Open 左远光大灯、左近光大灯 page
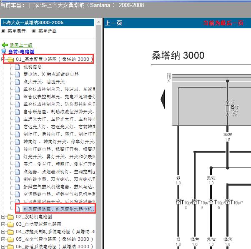This screenshot has height=249, width=251. [x=59, y=119]
